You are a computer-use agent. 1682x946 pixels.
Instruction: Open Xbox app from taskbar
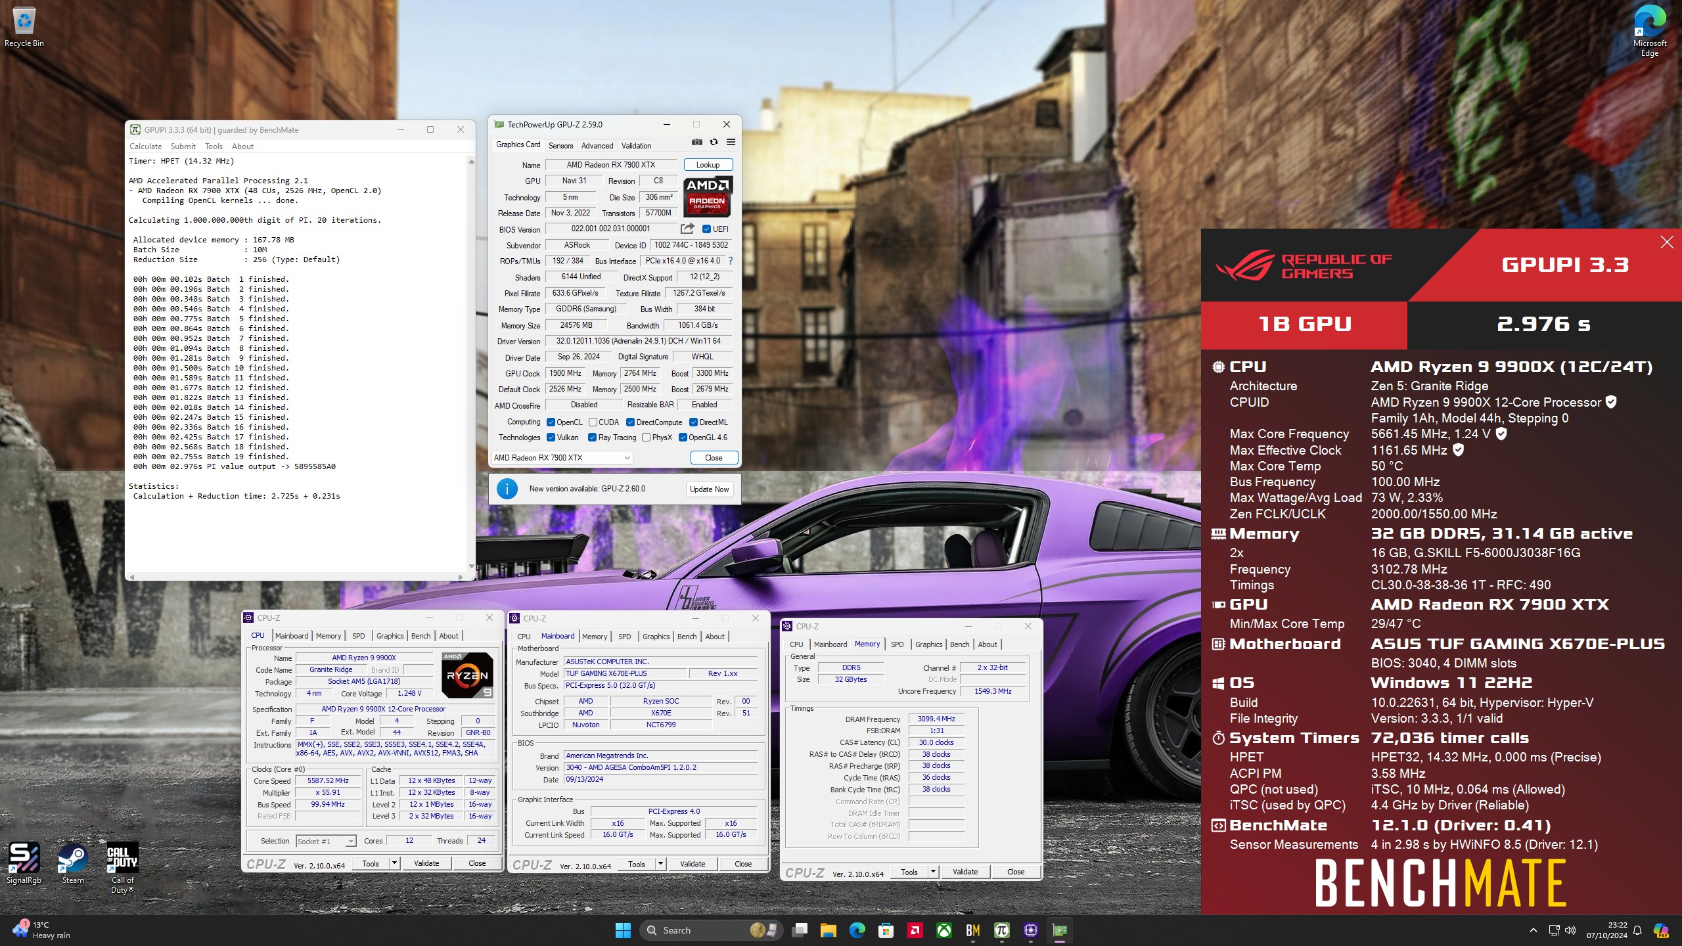click(x=943, y=930)
